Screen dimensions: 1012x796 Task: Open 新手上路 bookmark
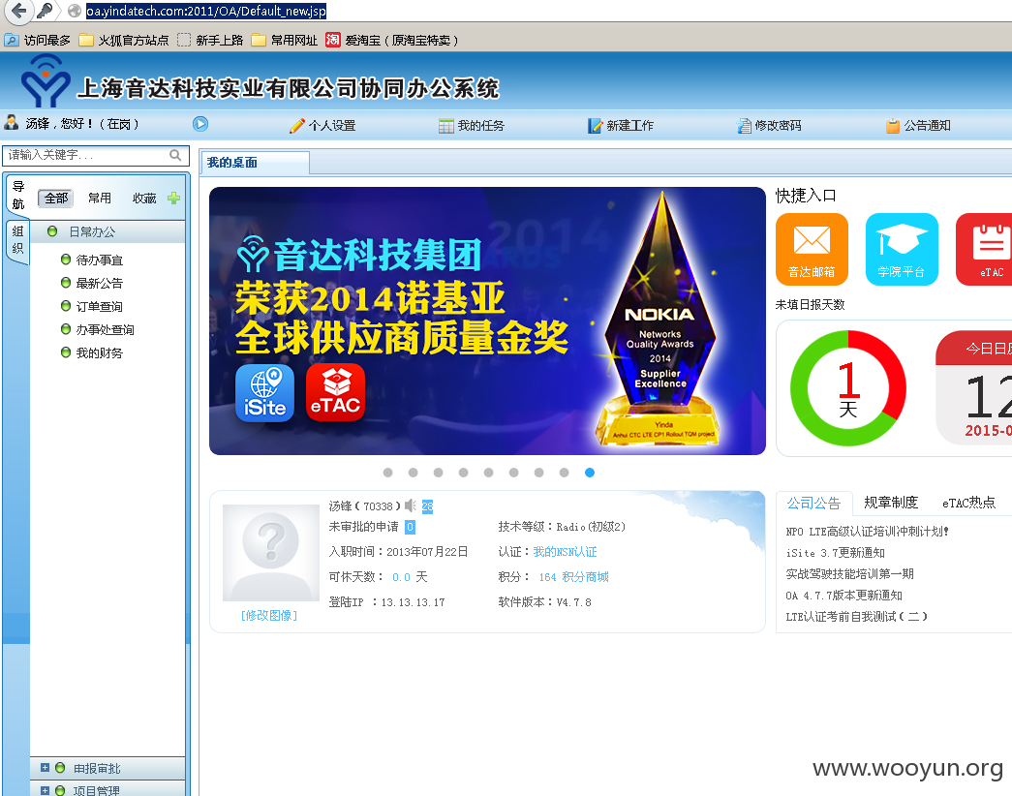[210, 40]
